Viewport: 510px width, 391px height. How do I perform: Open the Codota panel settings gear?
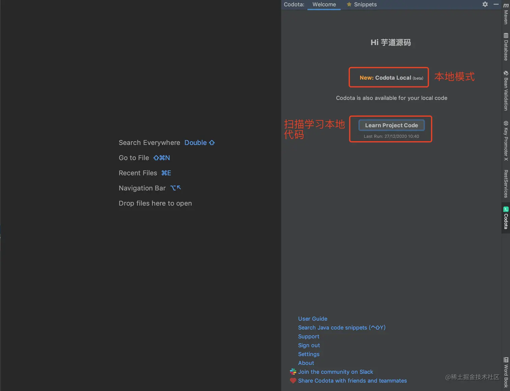(485, 4)
